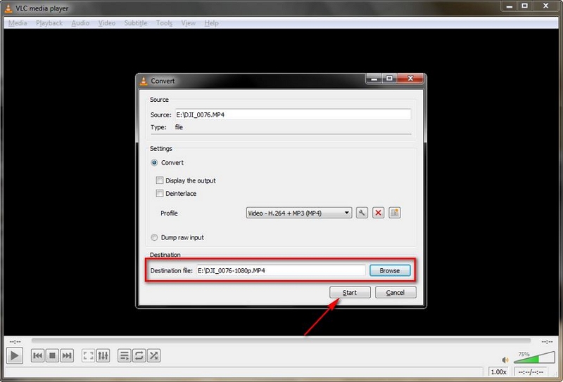Toggle fullscreen video mode icon
This screenshot has height=382, width=563.
click(89, 356)
